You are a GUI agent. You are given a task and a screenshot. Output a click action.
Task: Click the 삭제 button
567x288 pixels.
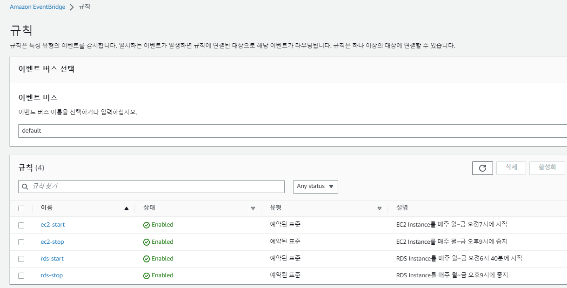(x=511, y=167)
